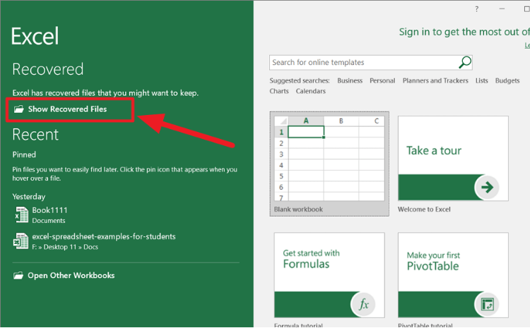The height and width of the screenshot is (328, 530).
Task: Select the Personal suggested search
Action: [382, 80]
